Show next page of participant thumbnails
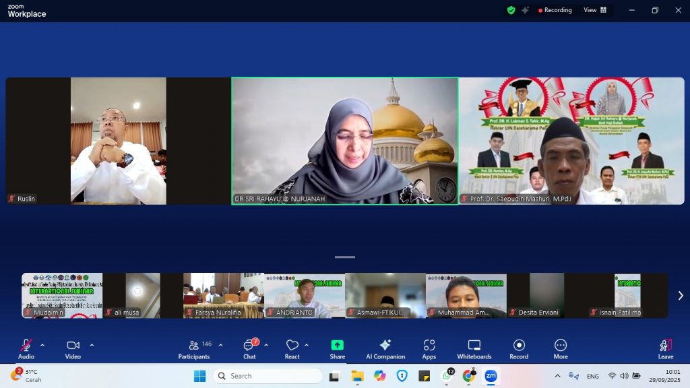 coord(680,296)
